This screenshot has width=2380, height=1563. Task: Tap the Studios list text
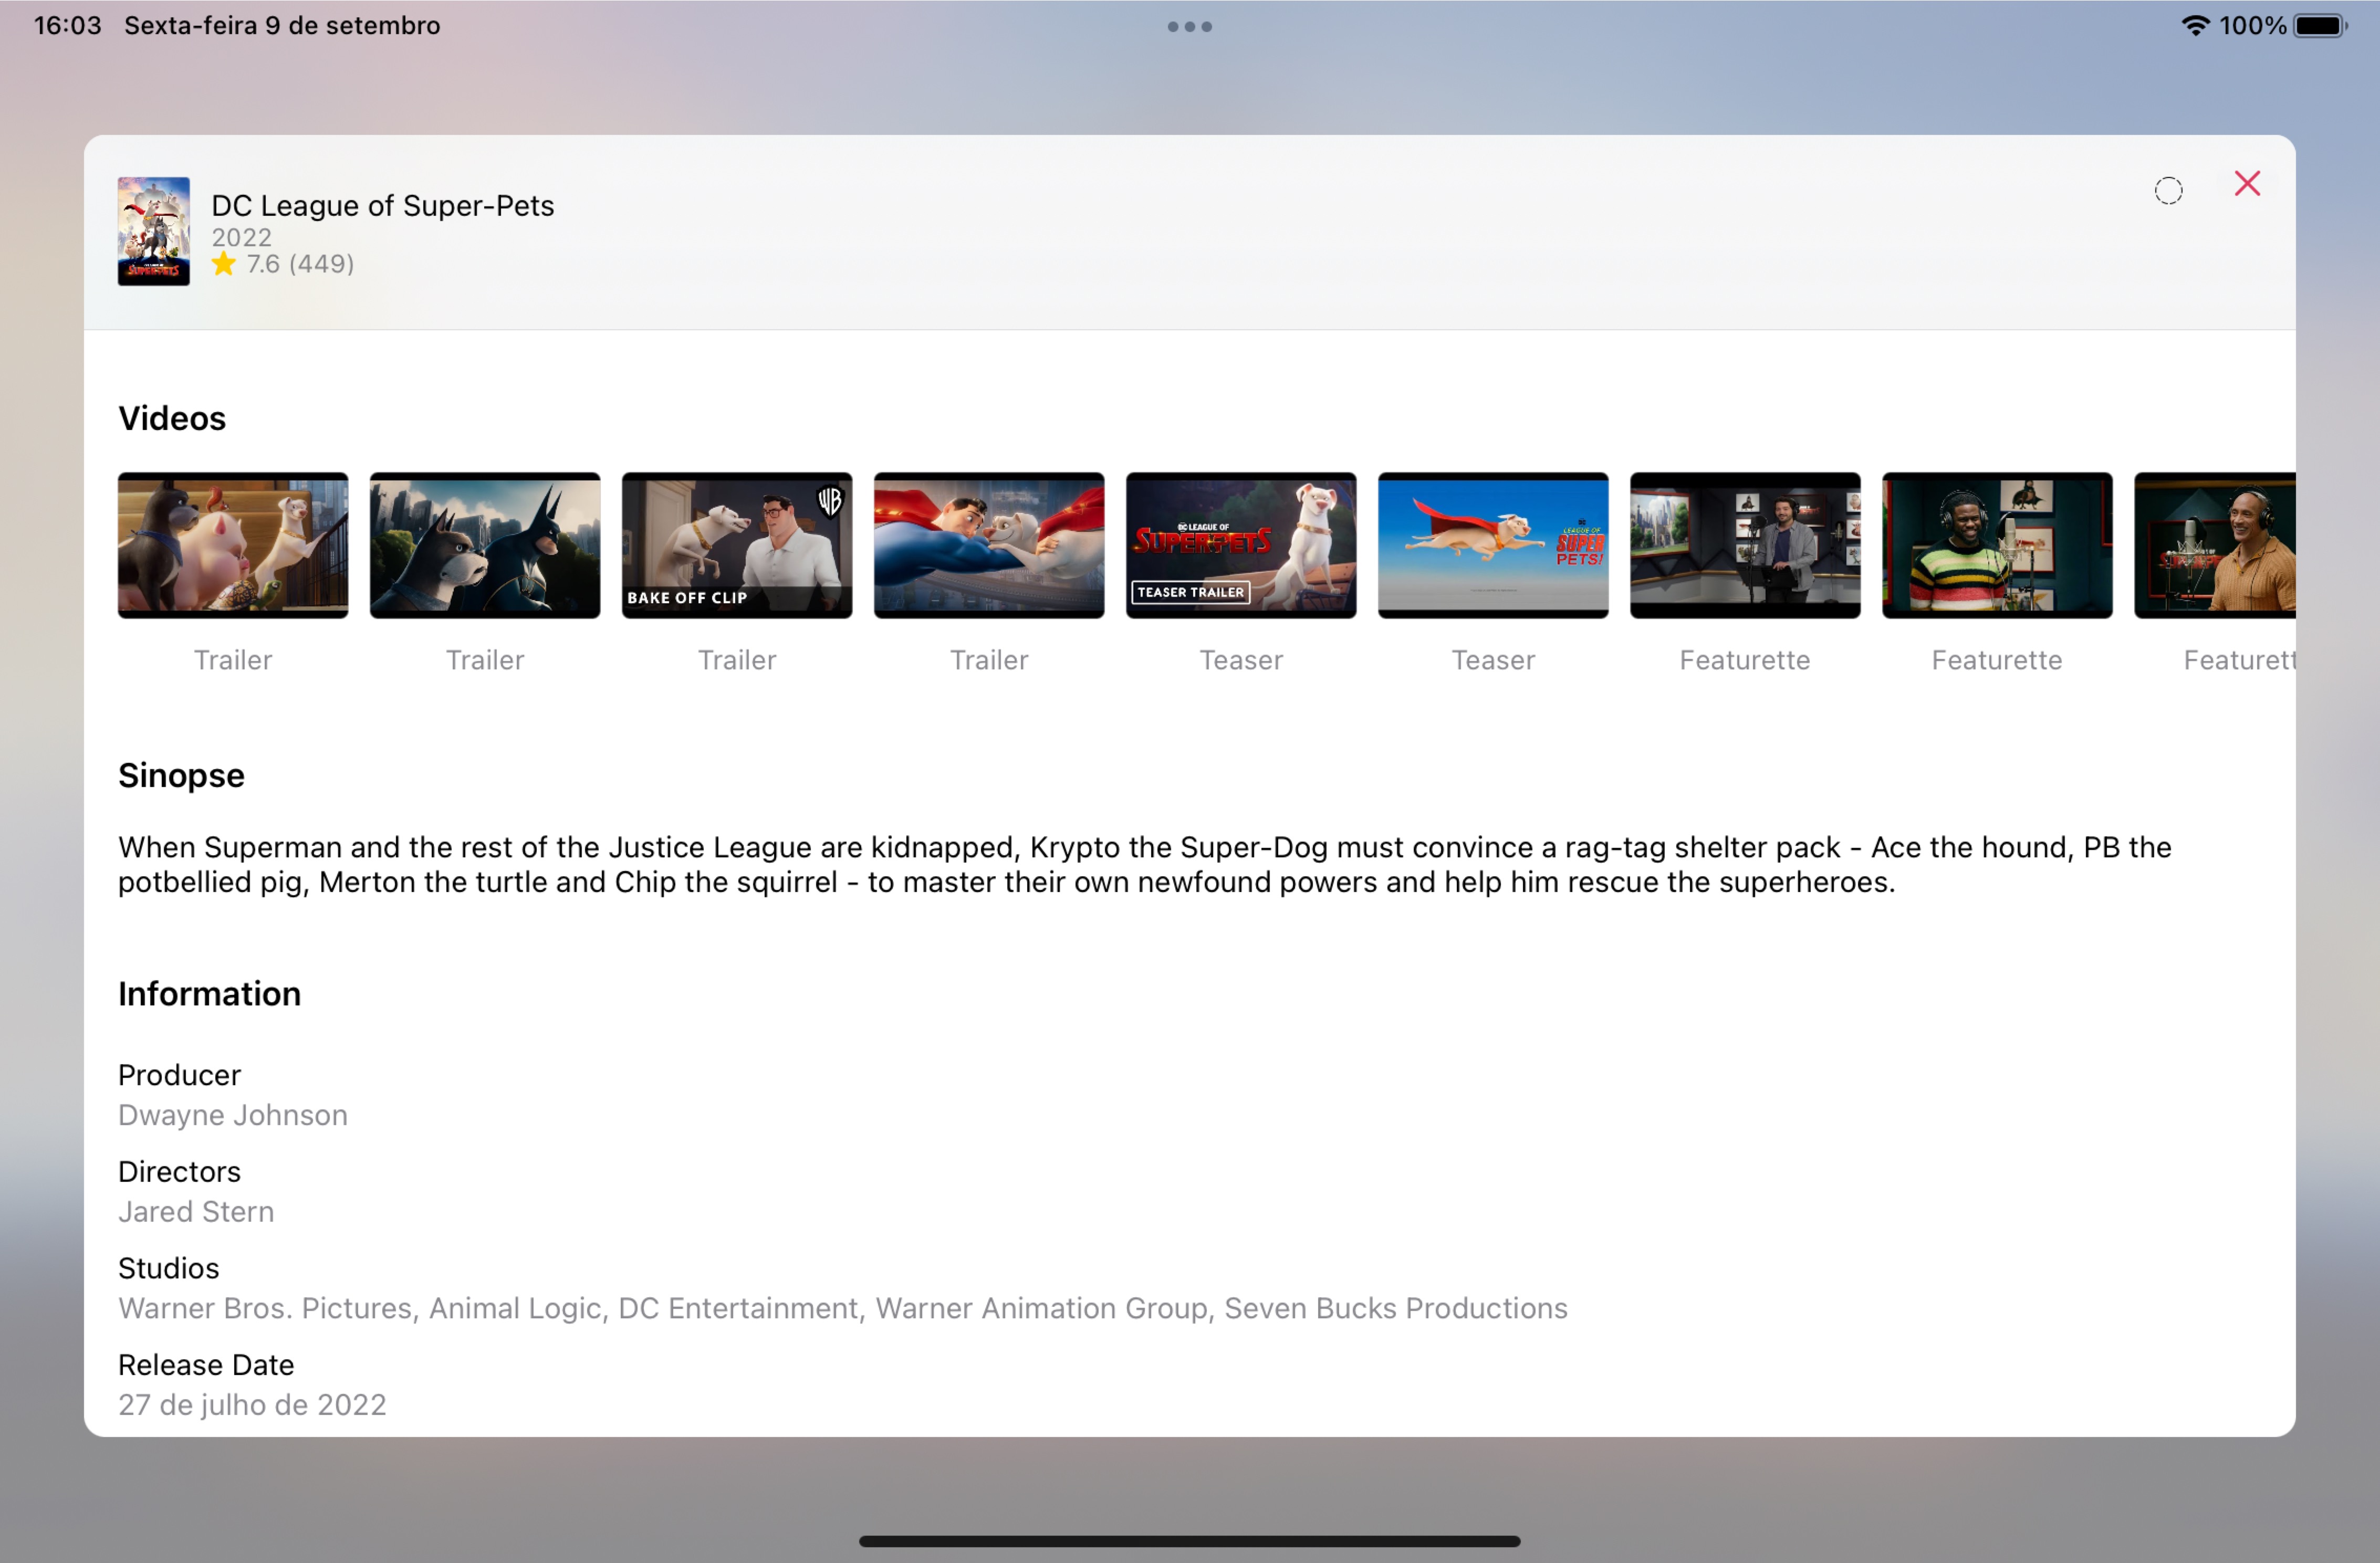[x=842, y=1308]
